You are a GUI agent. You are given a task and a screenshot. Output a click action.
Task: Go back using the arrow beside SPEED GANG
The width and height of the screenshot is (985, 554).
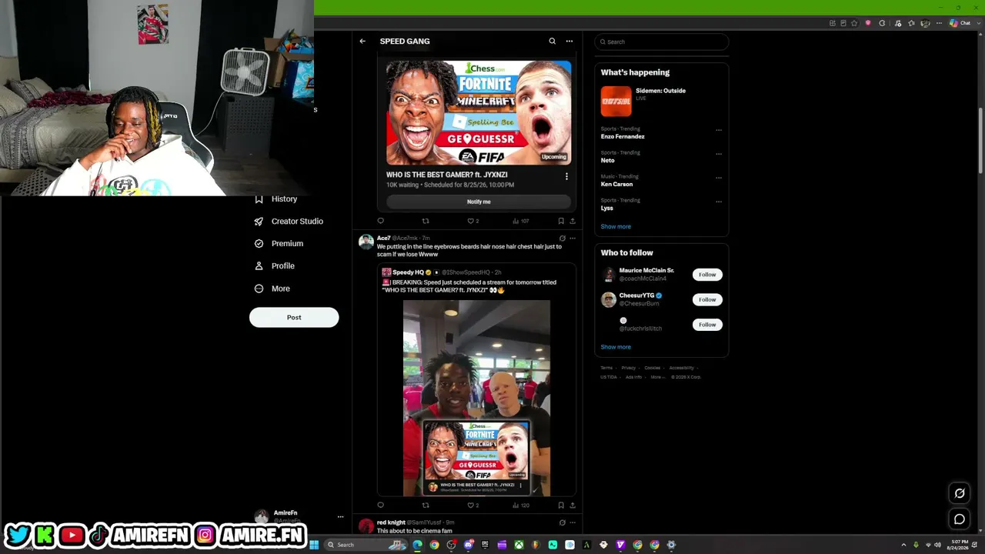(362, 41)
